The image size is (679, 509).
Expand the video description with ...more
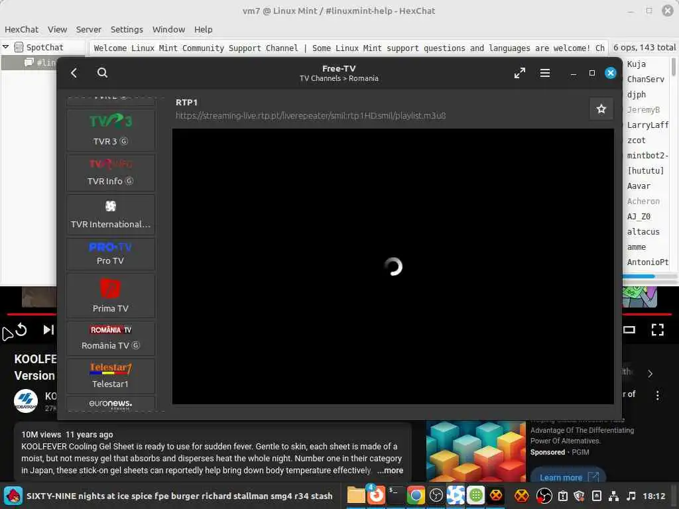[x=390, y=471]
